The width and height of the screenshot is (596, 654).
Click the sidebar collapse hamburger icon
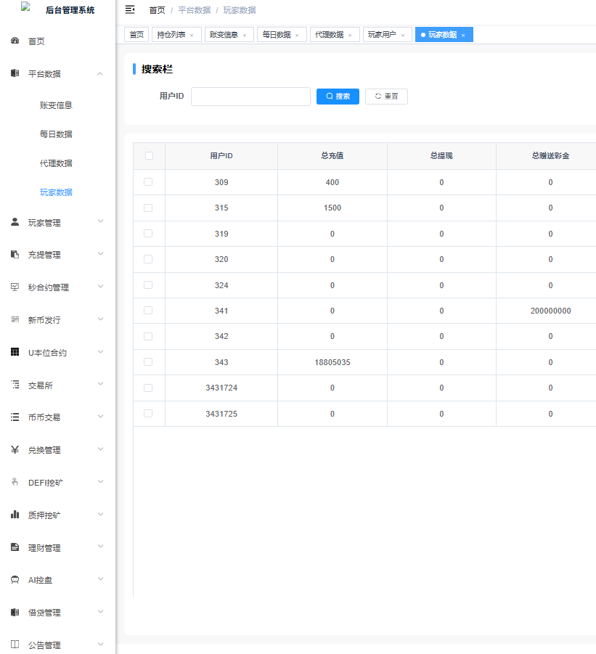(130, 9)
